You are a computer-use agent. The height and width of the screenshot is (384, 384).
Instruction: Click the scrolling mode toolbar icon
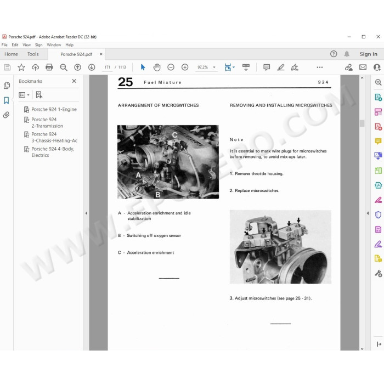click(246, 67)
